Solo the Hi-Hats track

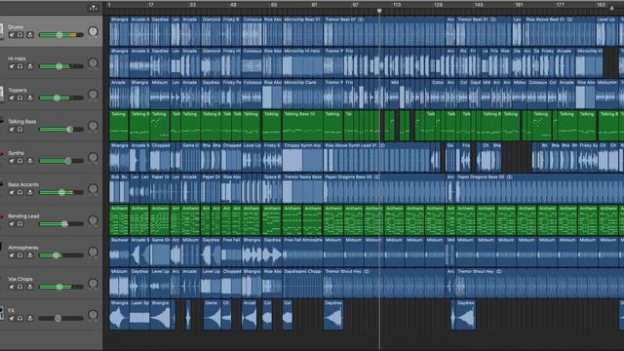[19, 66]
